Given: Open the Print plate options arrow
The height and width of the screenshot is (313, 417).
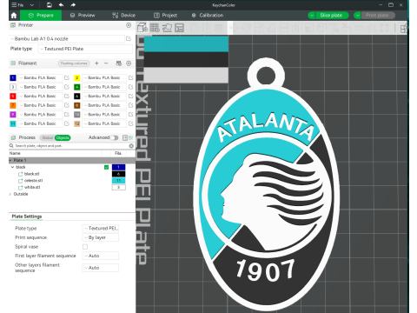Looking at the screenshot, I should click(x=358, y=16).
